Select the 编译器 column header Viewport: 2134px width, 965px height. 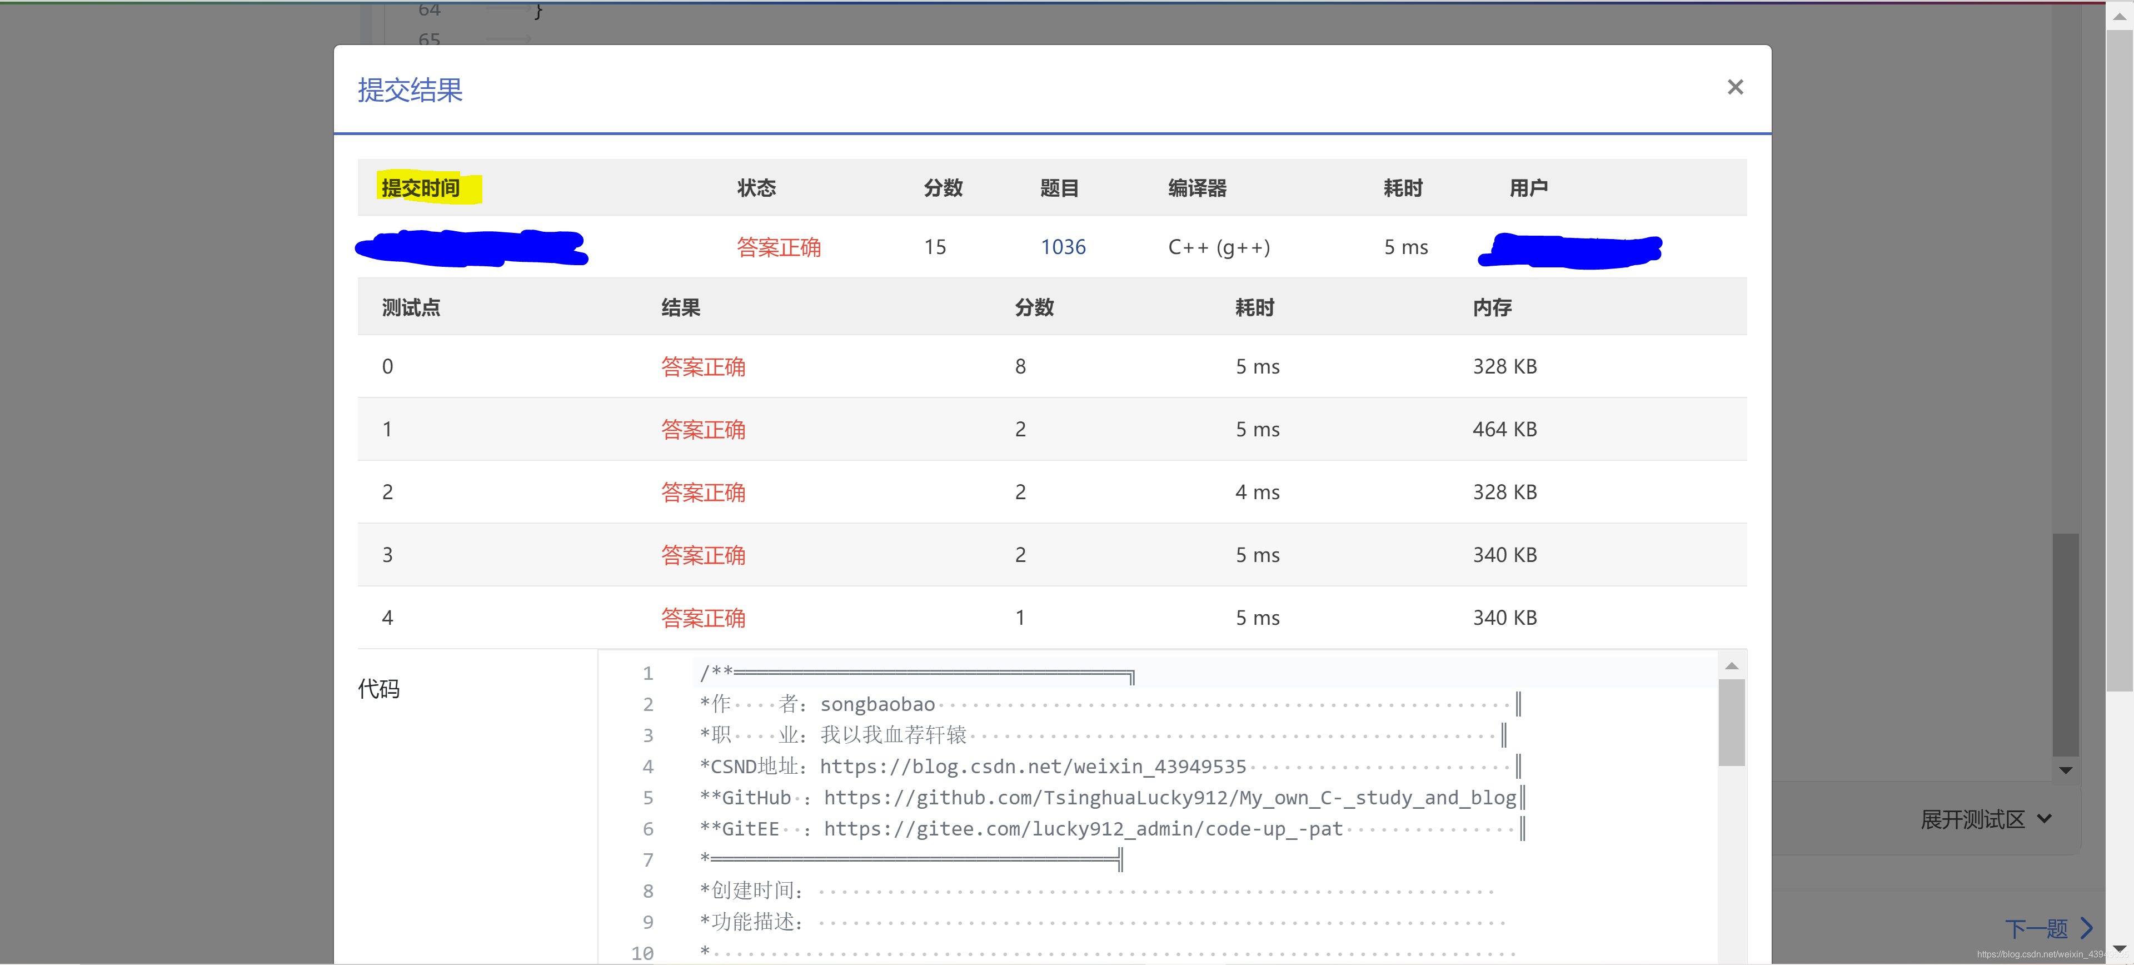[x=1197, y=188]
